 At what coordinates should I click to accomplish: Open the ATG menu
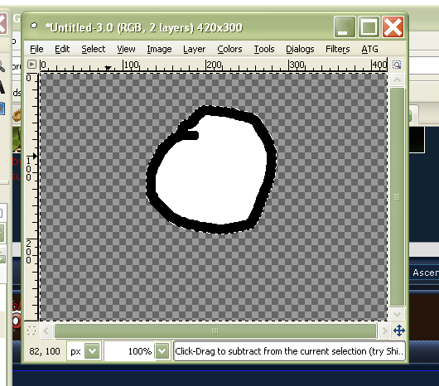(x=369, y=49)
